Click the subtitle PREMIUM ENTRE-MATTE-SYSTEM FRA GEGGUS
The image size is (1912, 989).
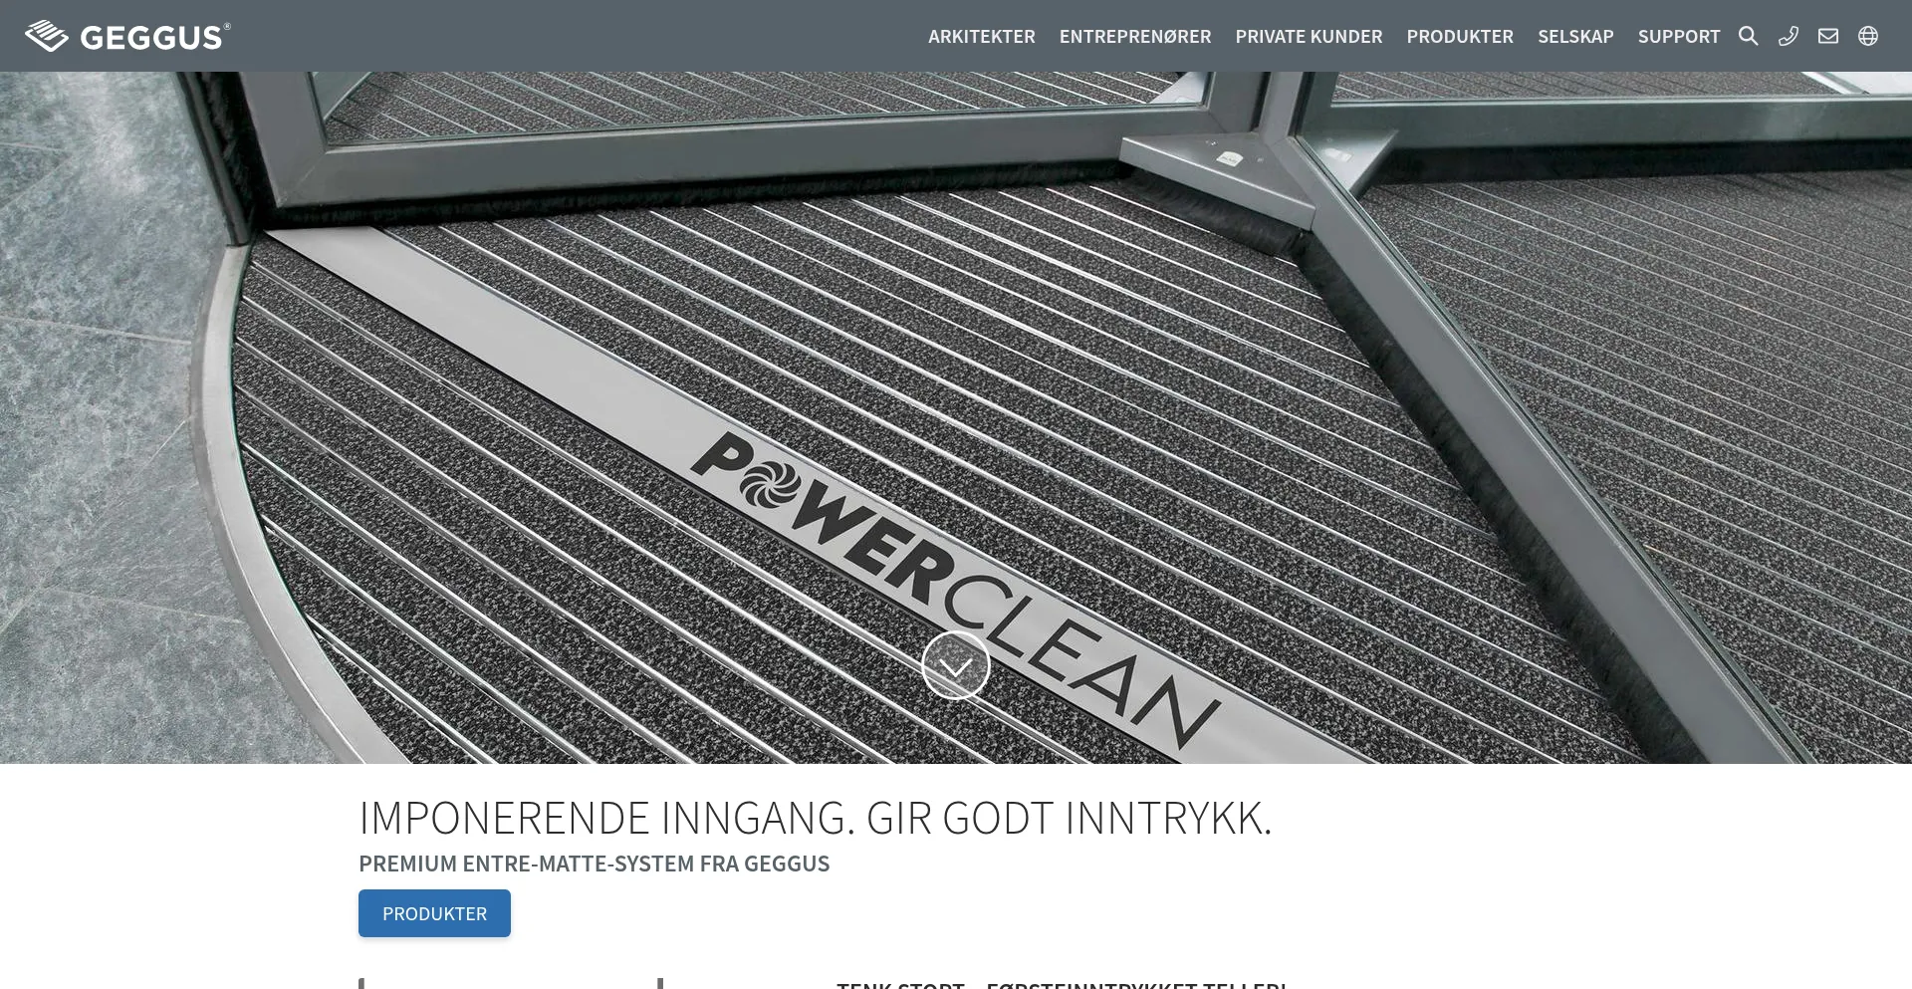tap(595, 864)
